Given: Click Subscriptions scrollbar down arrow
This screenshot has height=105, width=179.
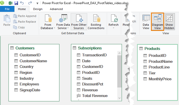Looking at the screenshot, I should [x=119, y=98].
